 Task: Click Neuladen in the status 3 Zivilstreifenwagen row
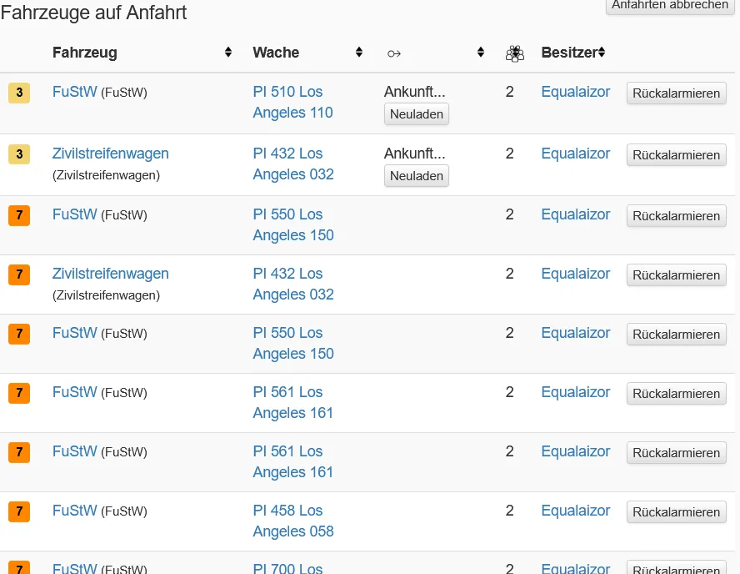coord(417,176)
